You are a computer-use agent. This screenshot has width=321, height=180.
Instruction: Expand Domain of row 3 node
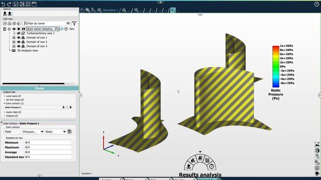tap(14, 46)
